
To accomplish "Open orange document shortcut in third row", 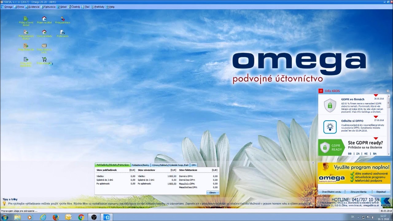I will click(x=26, y=46).
